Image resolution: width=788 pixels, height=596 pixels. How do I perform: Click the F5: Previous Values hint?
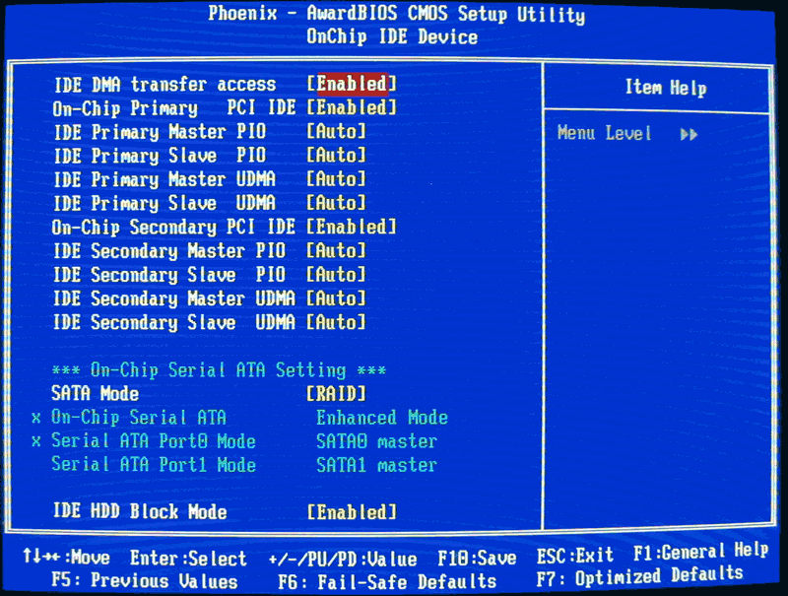point(145,581)
